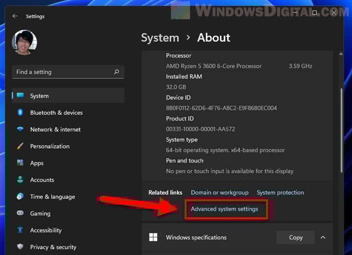Click the Installed RAM label
The width and height of the screenshot is (352, 255).
click(x=184, y=77)
